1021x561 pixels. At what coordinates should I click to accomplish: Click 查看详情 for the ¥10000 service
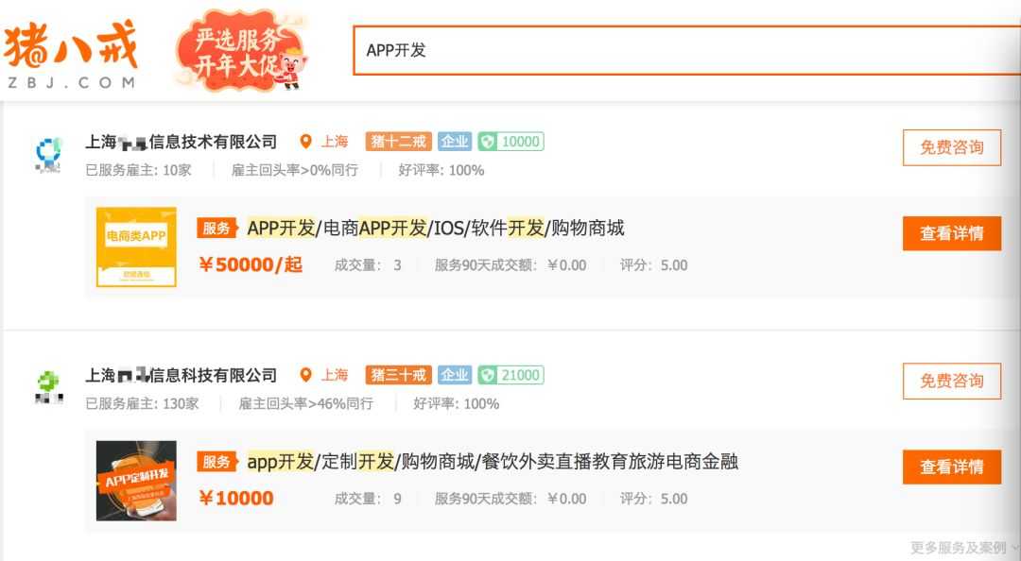[951, 467]
